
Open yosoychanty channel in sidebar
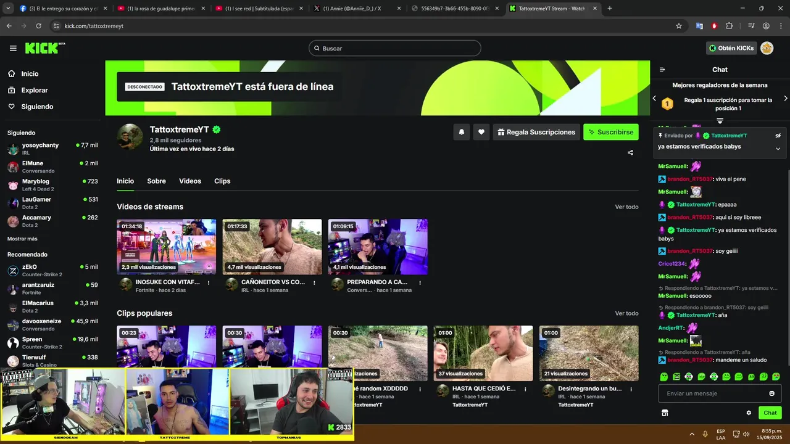pos(52,149)
